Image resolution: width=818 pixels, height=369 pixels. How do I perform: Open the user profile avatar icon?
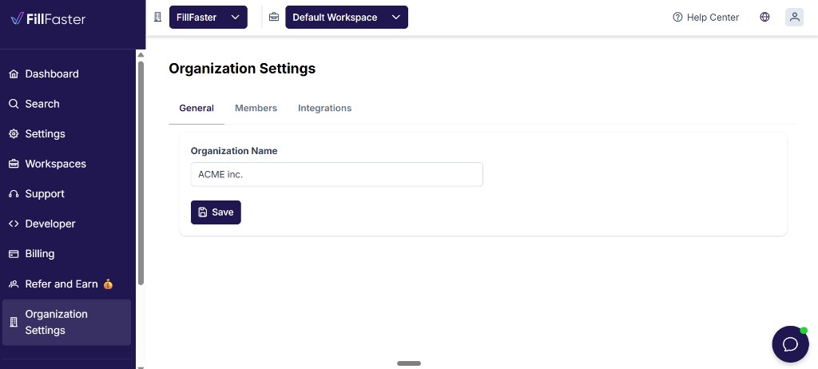(795, 18)
